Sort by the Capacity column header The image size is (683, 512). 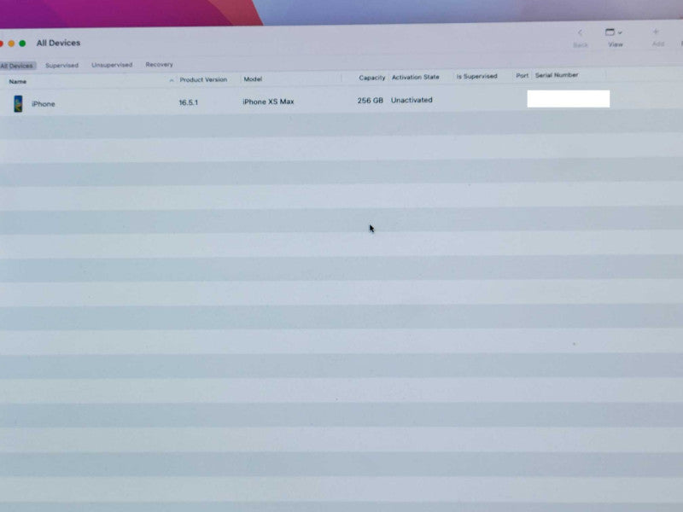(372, 78)
